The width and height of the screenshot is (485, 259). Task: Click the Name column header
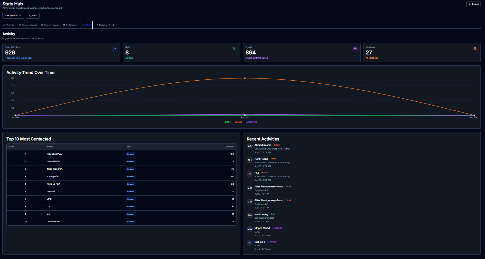tap(50, 147)
